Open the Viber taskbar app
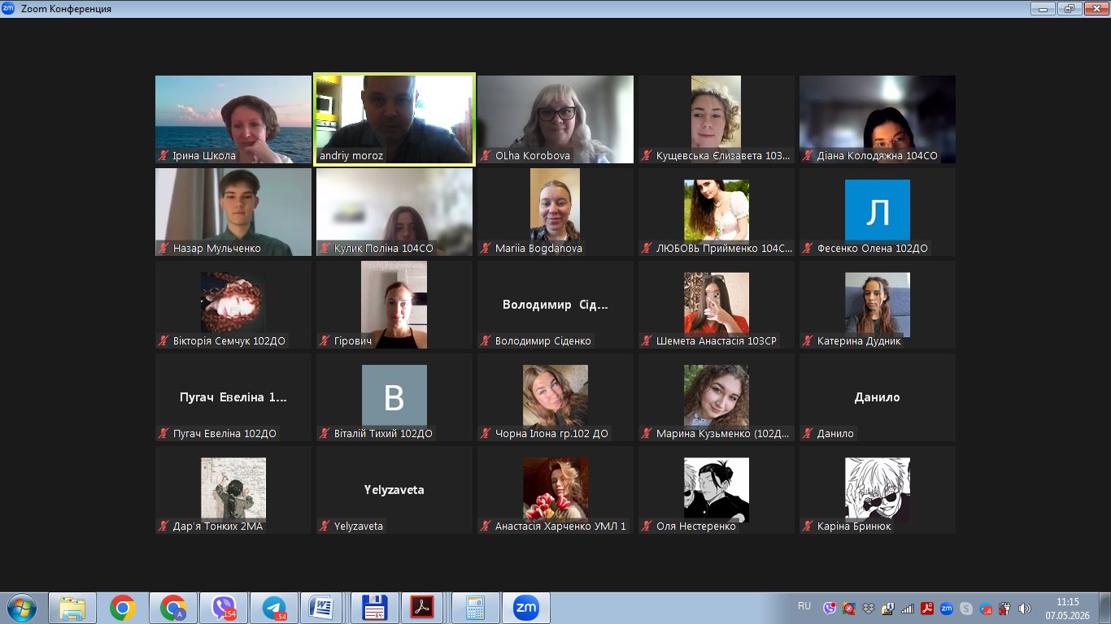Viewport: 1111px width, 624px height. coord(224,608)
